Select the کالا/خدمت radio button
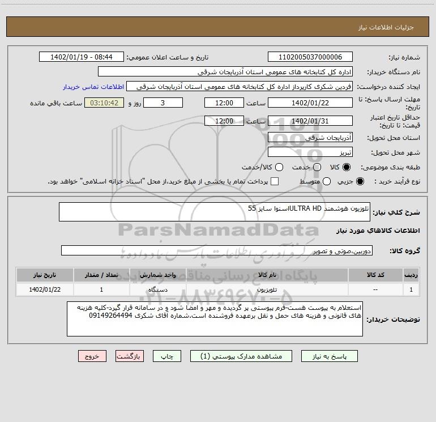 click(x=279, y=167)
